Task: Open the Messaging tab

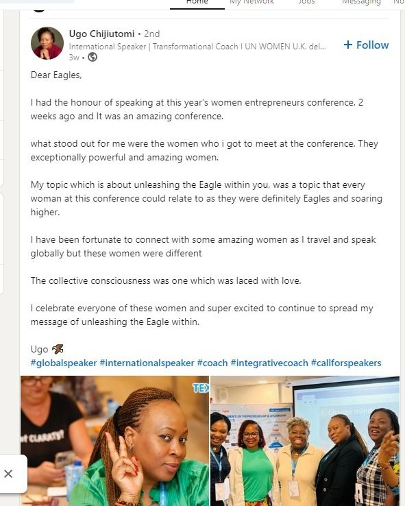Action: 361,2
